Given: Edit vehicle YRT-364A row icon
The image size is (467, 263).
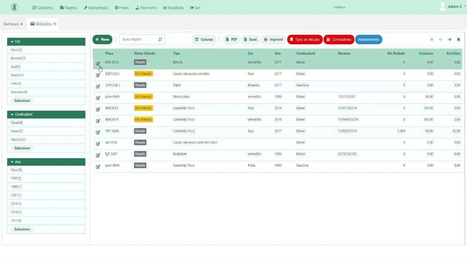Looking at the screenshot, I should pyautogui.click(x=98, y=132).
